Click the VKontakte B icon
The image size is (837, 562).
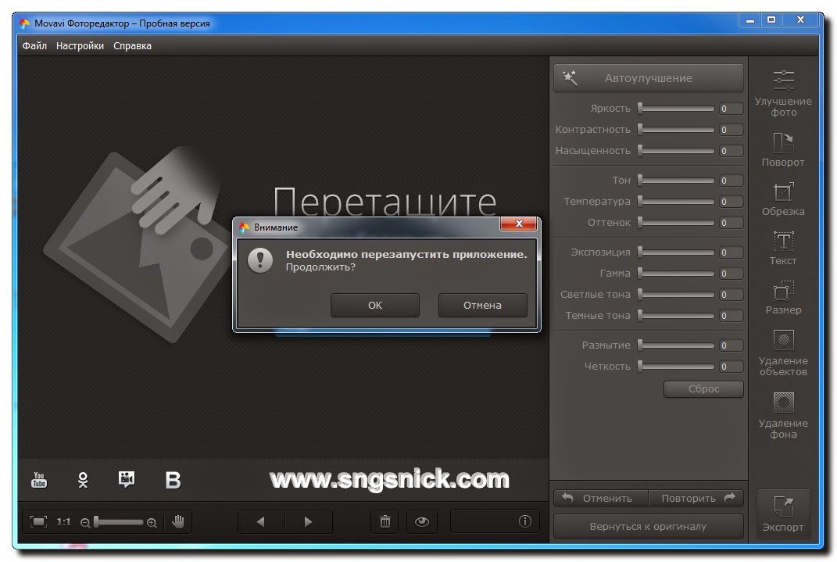point(173,480)
